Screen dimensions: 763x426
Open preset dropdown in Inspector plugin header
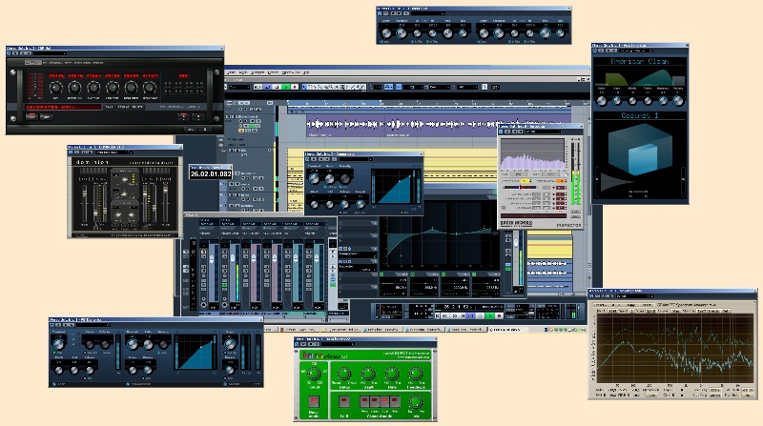pos(545,132)
